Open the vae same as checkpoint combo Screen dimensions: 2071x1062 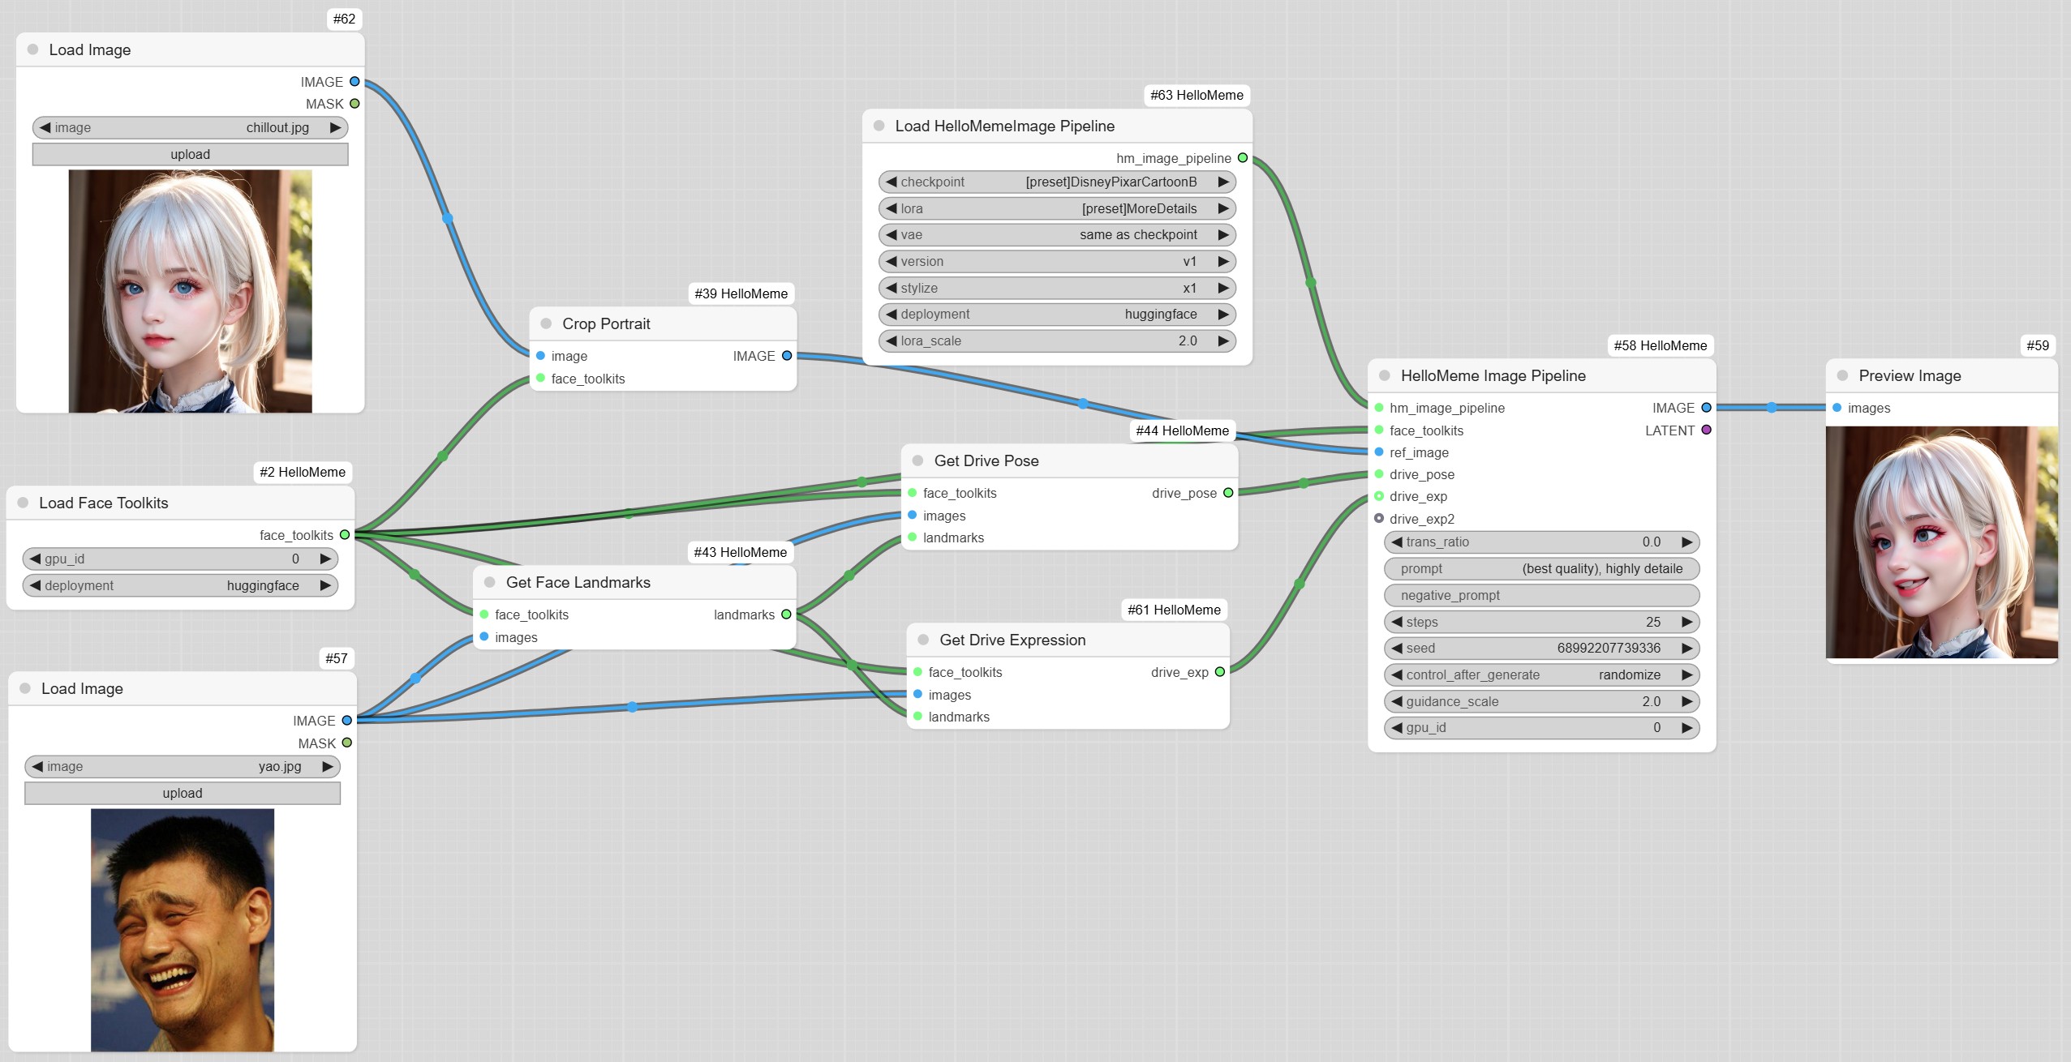pos(1057,235)
